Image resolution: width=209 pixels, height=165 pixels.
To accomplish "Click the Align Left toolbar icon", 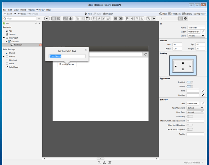I will (x=127, y=18).
